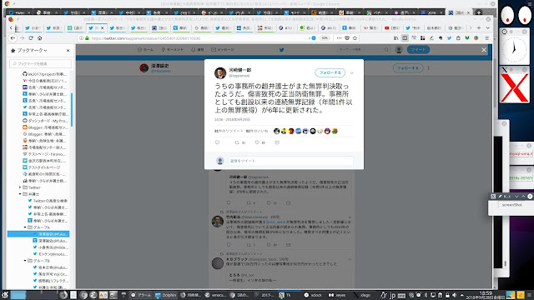The width and height of the screenshot is (534, 300).
Task: Open the tweet author's profile photo
Action: (x=220, y=72)
